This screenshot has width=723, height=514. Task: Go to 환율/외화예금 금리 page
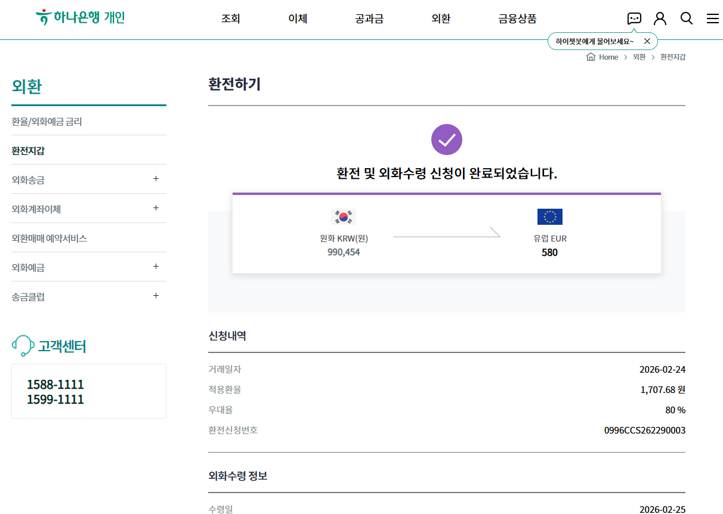[x=47, y=122]
